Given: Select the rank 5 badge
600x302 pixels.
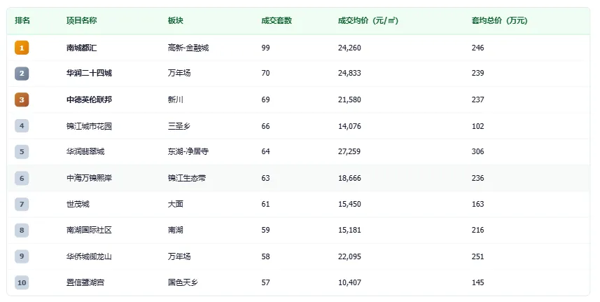Looking at the screenshot, I should coord(22,151).
